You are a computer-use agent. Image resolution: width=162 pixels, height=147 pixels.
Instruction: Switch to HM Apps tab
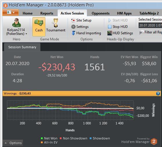(x=124, y=13)
